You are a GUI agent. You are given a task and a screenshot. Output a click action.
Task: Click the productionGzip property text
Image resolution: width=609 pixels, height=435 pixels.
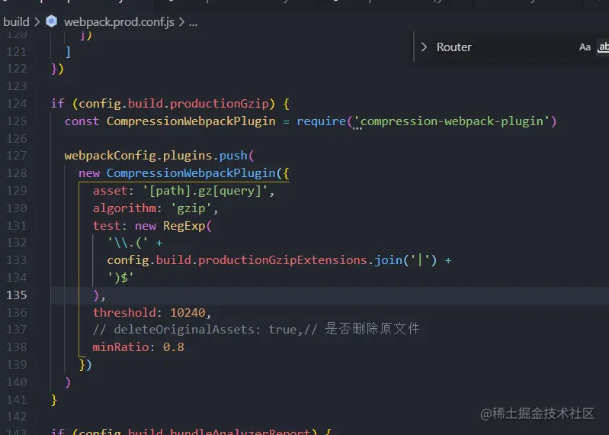220,103
